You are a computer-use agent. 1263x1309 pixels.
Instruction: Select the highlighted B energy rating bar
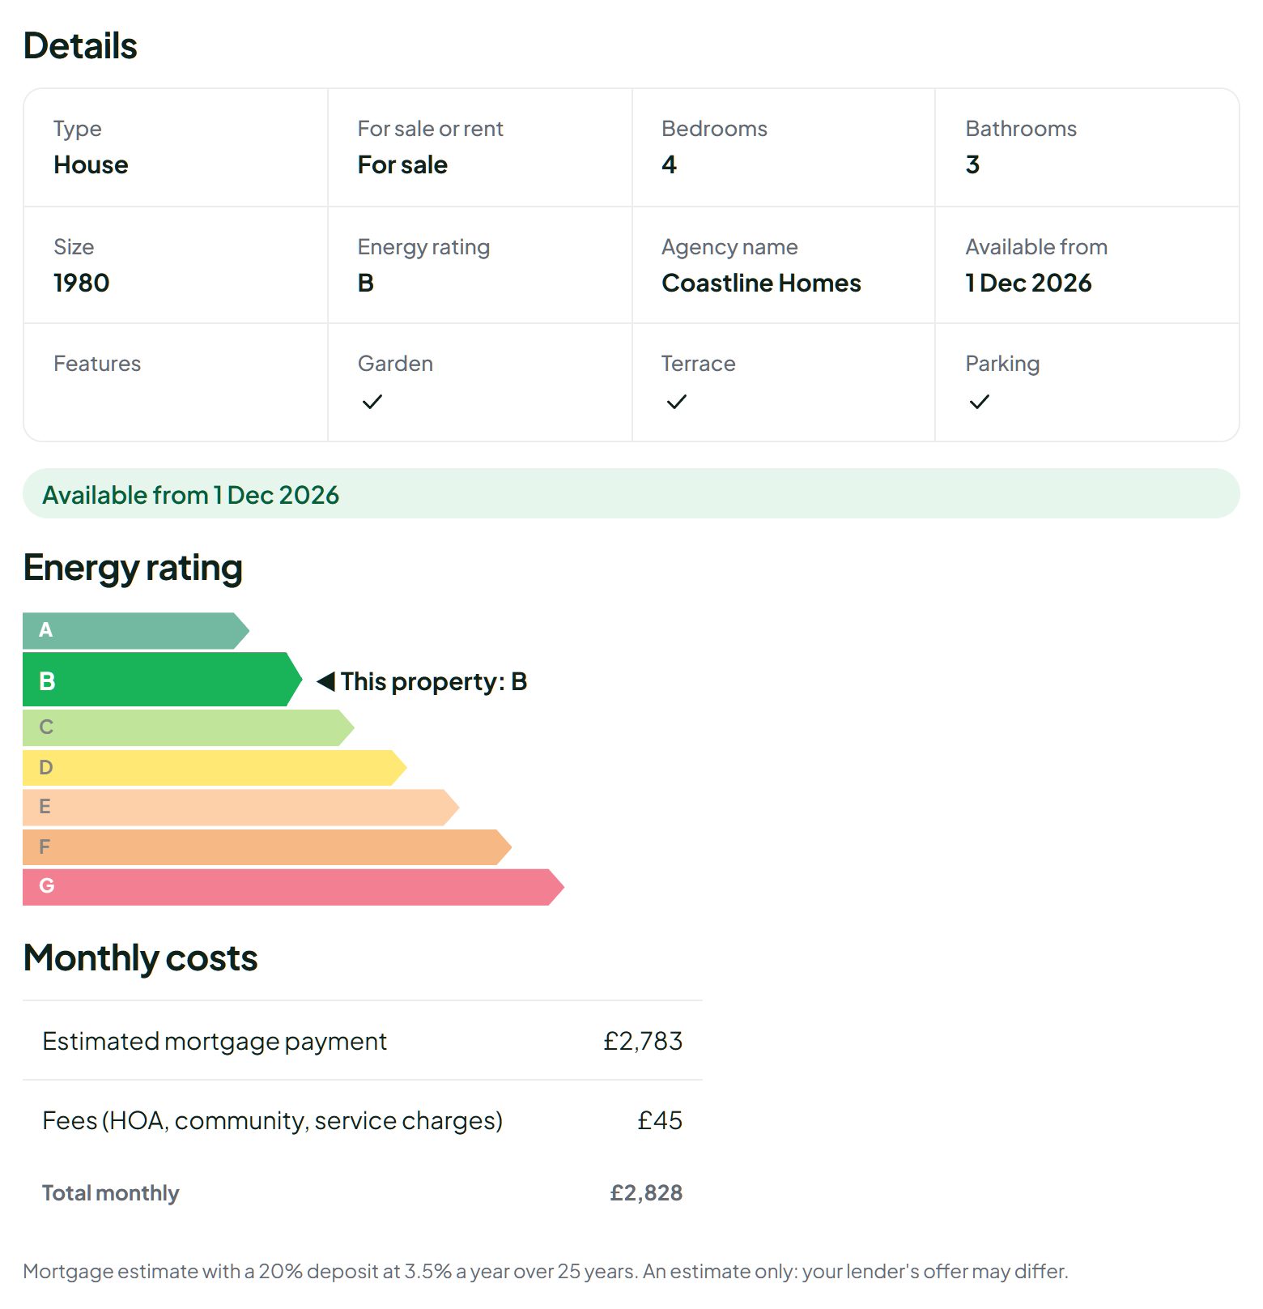162,680
